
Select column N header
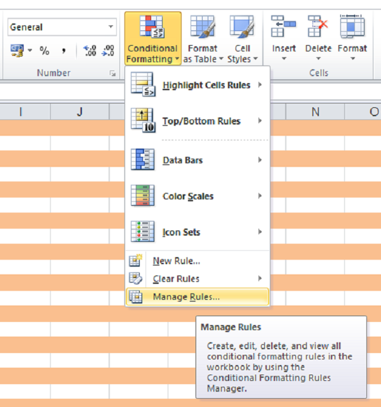(x=315, y=112)
